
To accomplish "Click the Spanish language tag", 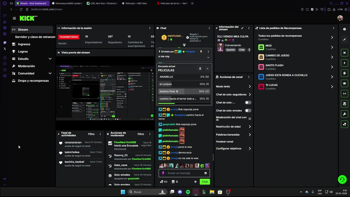I will (x=231, y=50).
